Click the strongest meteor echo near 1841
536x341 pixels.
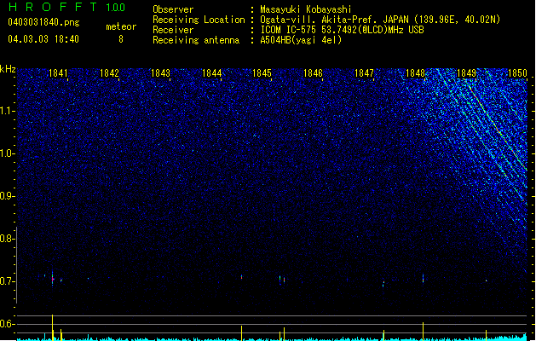pos(53,279)
